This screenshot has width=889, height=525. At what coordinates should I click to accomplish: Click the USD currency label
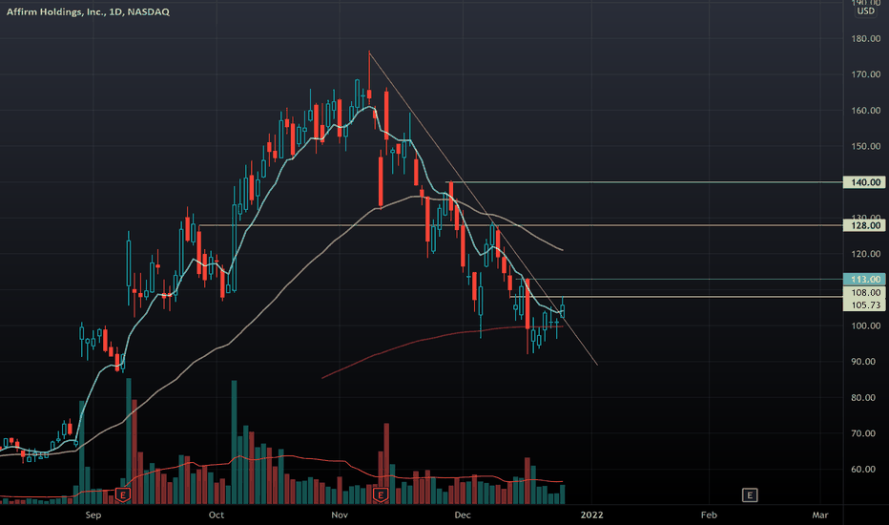click(865, 10)
